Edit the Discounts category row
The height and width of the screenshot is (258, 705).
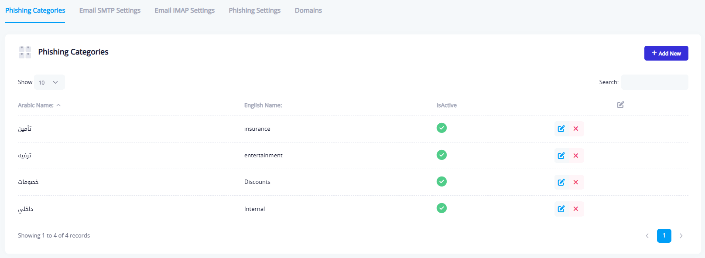[561, 182]
